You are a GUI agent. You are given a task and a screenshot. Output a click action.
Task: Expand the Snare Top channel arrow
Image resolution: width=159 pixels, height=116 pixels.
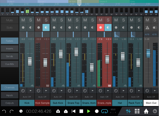(77, 91)
